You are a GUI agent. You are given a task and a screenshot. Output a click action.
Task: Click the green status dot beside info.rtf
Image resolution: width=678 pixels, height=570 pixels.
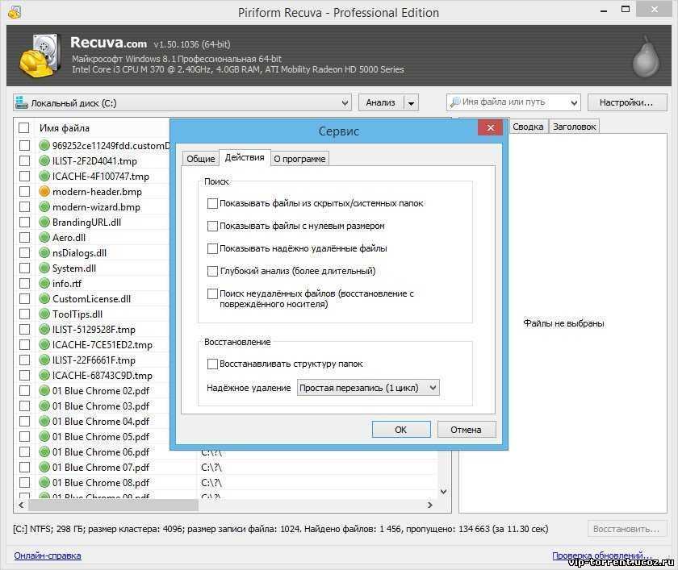[x=44, y=283]
